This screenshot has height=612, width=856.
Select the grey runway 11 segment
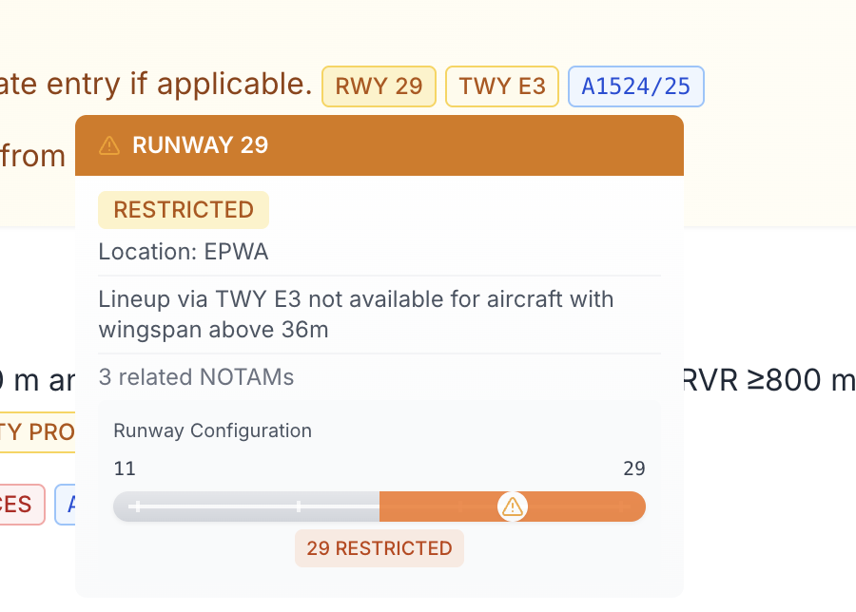[x=246, y=507]
